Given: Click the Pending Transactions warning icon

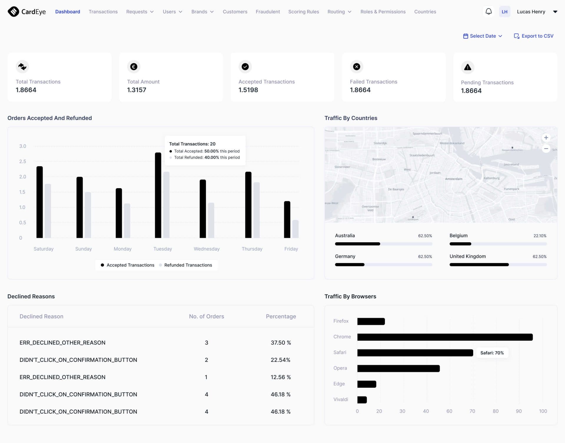Looking at the screenshot, I should pyautogui.click(x=468, y=67).
